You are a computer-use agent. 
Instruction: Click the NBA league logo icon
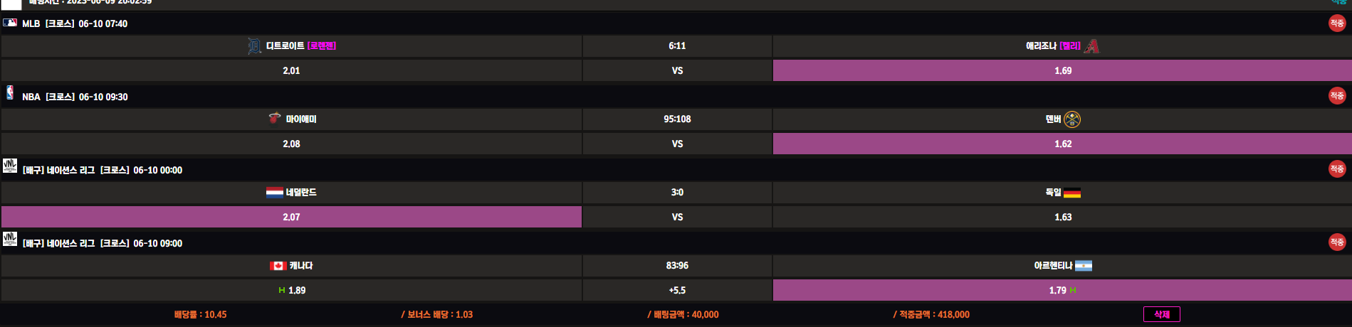click(x=10, y=93)
